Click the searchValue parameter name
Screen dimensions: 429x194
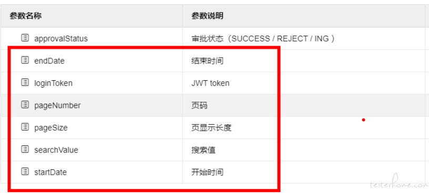[56, 150]
